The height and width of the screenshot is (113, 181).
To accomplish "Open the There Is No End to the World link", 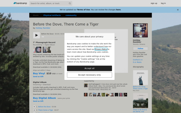I will click(140, 111).
